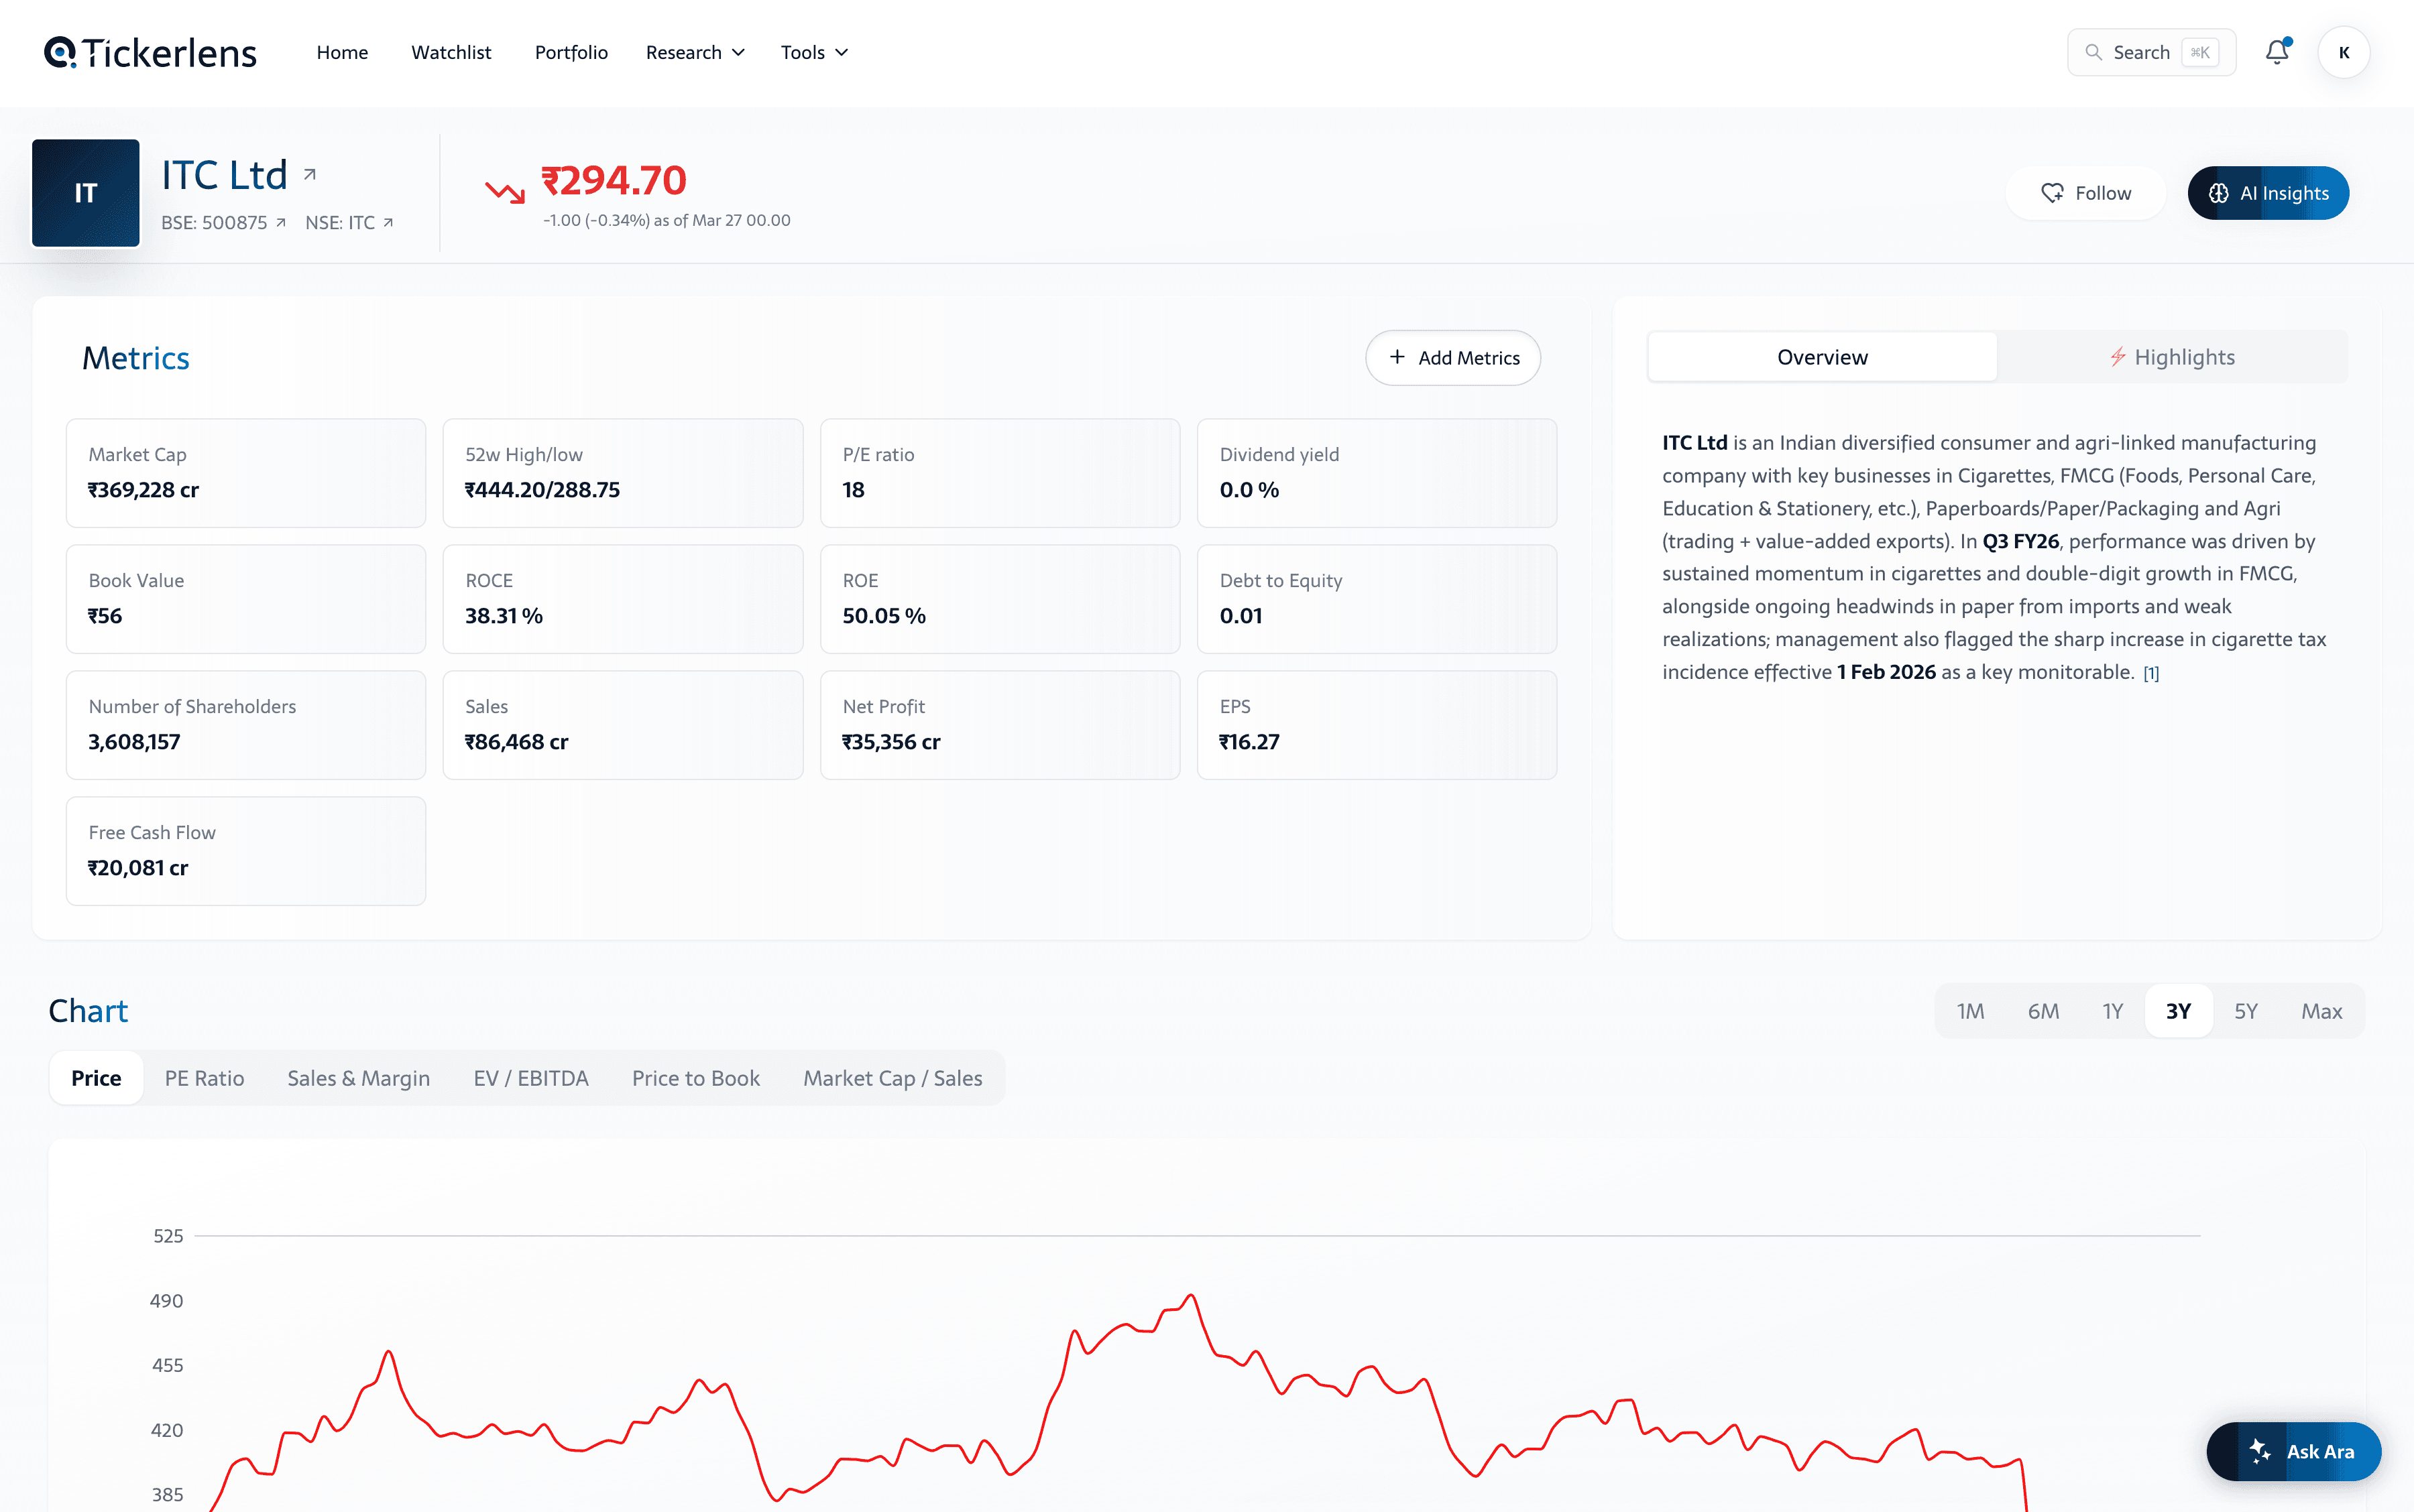The width and height of the screenshot is (2414, 1512).
Task: Follow the ITC Ltd stock
Action: click(x=2086, y=193)
